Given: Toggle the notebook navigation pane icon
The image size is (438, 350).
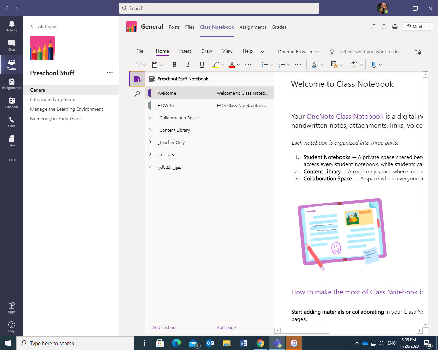Looking at the screenshot, I should coord(137,79).
